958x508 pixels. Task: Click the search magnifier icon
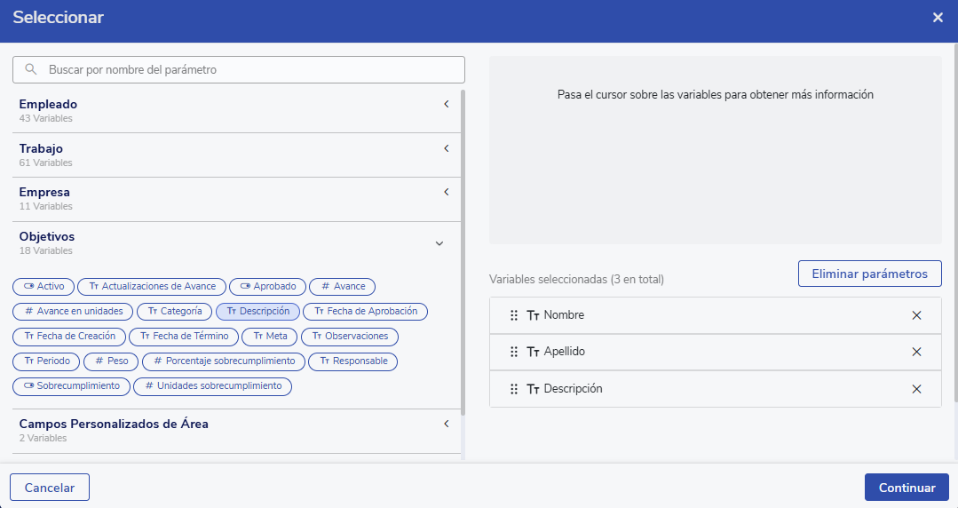click(31, 69)
